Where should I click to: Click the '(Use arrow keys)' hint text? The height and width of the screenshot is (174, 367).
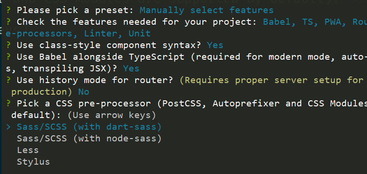coord(111,115)
